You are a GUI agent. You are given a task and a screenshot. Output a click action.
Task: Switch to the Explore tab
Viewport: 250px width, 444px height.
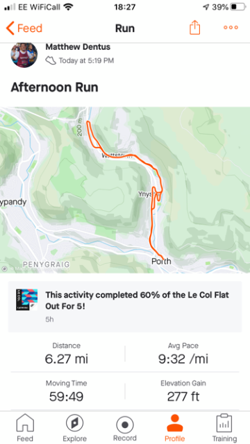pyautogui.click(x=75, y=428)
